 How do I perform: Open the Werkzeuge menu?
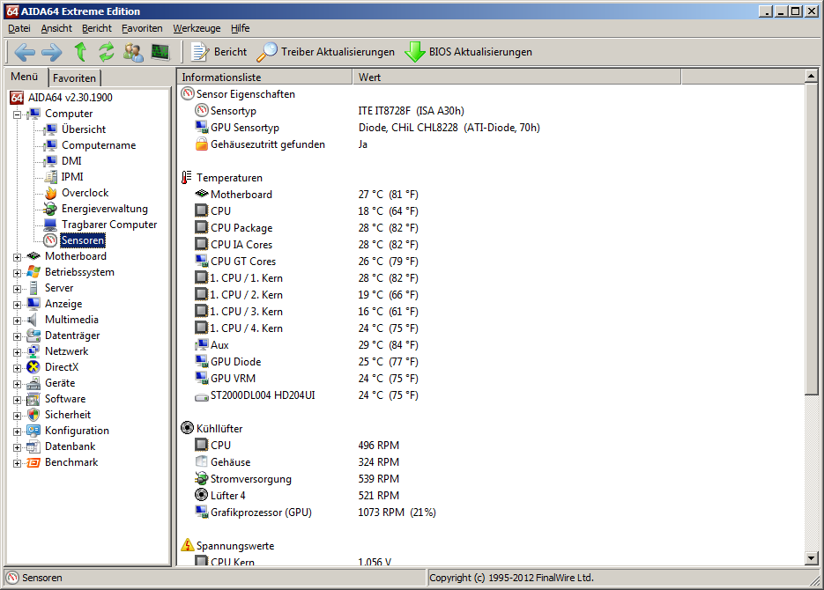click(197, 28)
